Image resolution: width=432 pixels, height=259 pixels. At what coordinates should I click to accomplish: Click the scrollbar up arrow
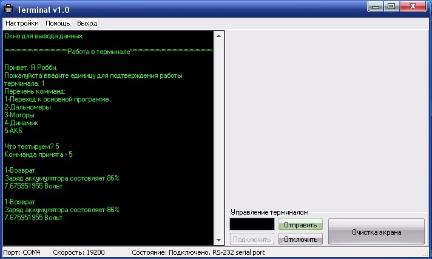point(219,36)
